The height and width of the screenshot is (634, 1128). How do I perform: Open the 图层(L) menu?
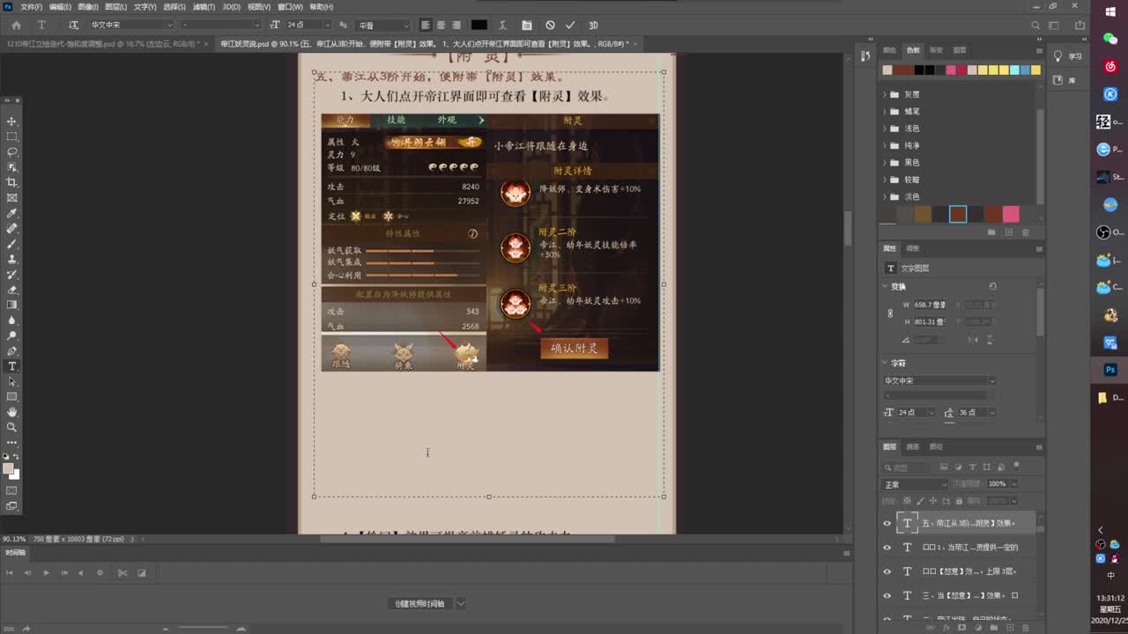pos(115,7)
